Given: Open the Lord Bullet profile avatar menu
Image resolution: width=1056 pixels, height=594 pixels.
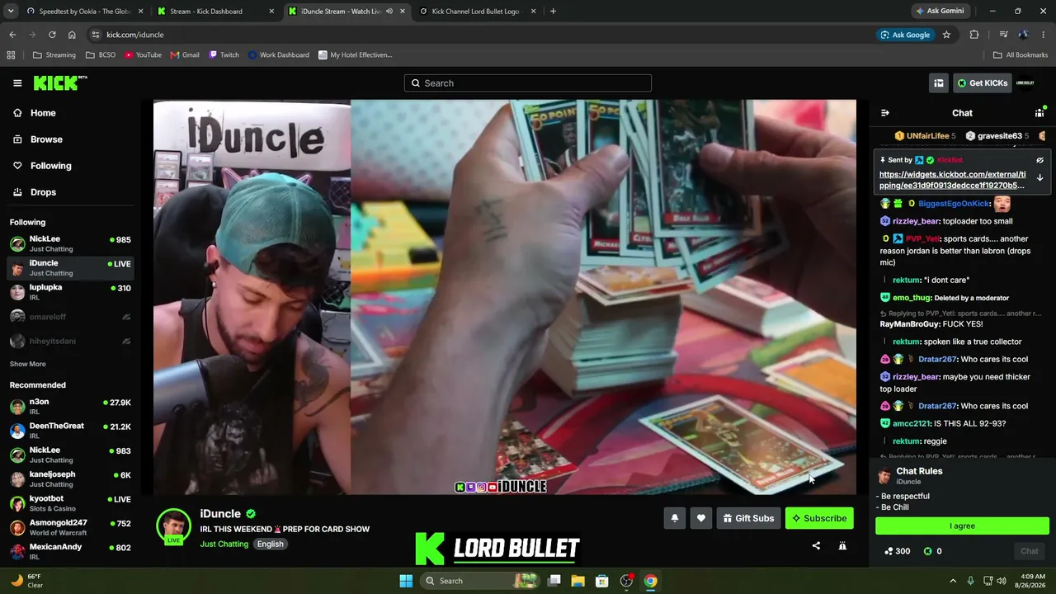Looking at the screenshot, I should (x=1025, y=83).
